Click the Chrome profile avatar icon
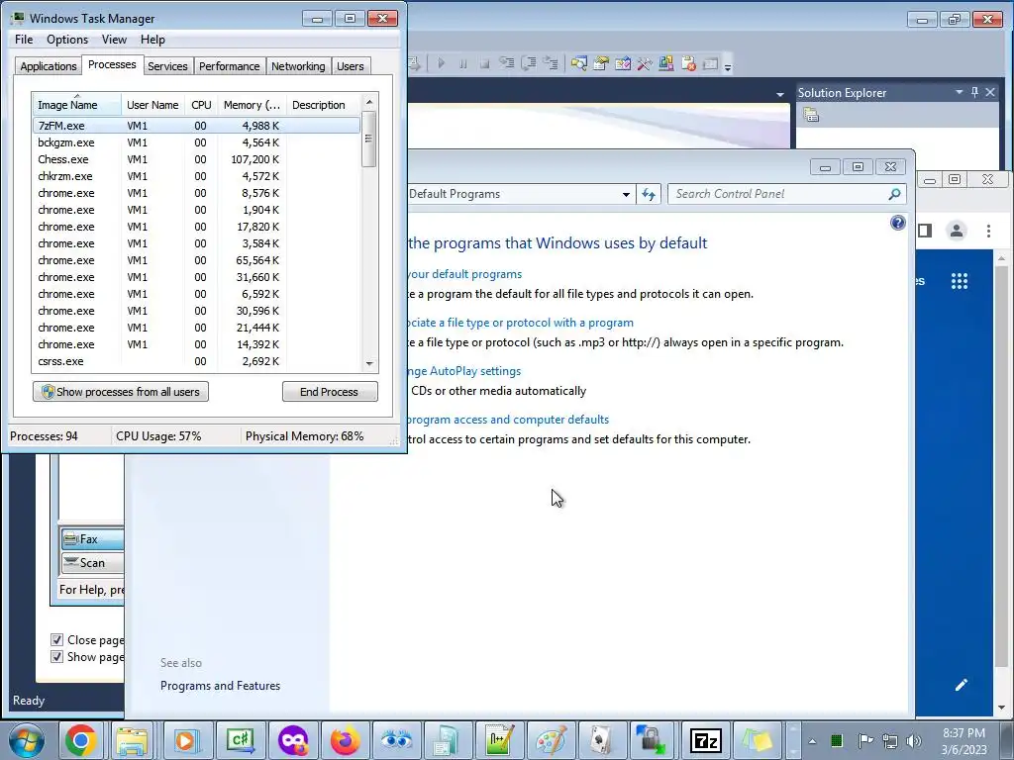This screenshot has width=1014, height=760. [957, 231]
